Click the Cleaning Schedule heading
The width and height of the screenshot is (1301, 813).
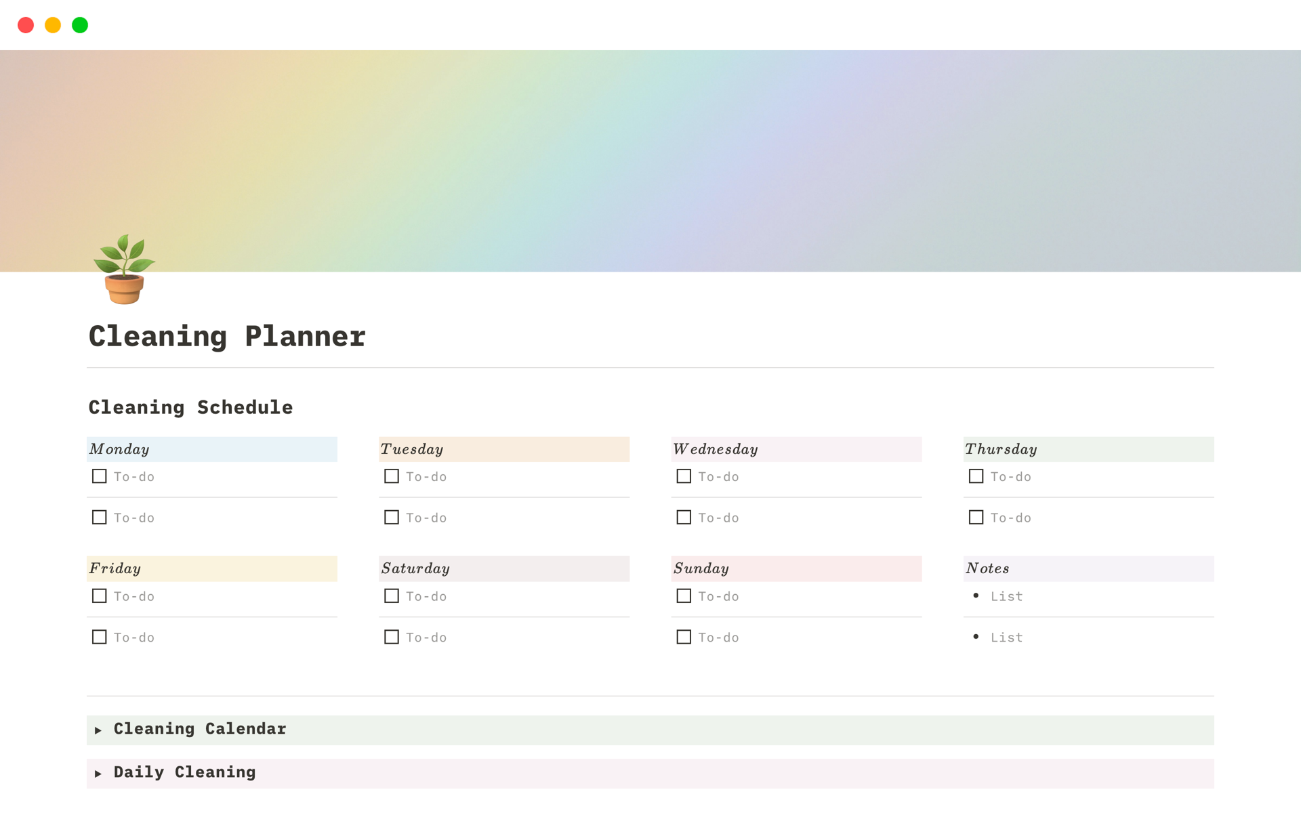tap(190, 407)
